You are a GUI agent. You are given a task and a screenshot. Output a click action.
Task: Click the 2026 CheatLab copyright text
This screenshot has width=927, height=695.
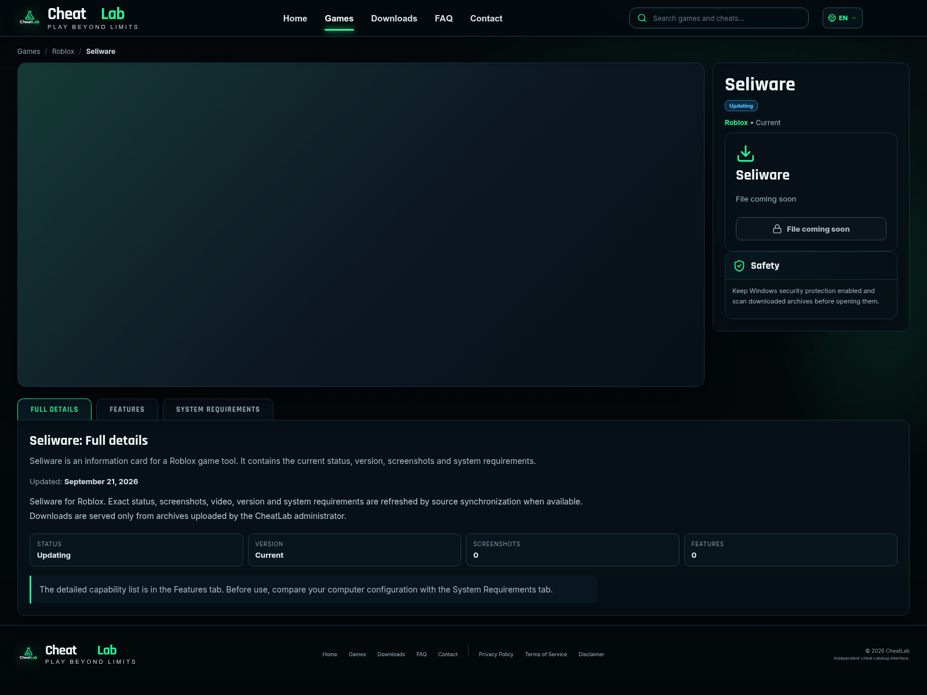pyautogui.click(x=887, y=651)
